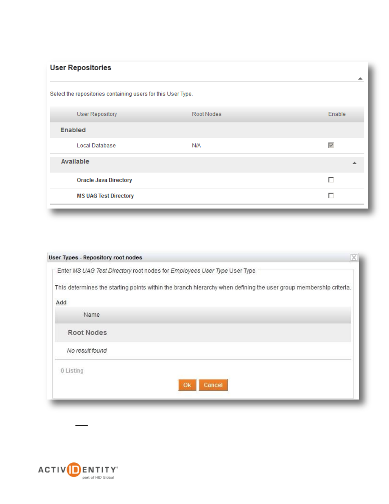The image size is (389, 504).
Task: Click the Root Nodes group row
Action: tap(203, 333)
